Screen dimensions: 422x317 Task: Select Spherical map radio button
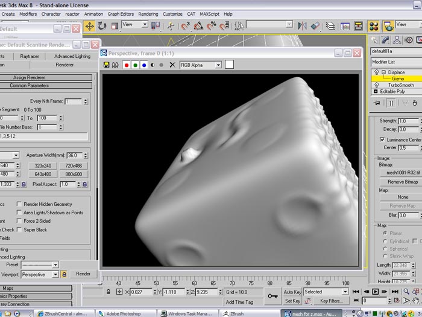coord(385,249)
